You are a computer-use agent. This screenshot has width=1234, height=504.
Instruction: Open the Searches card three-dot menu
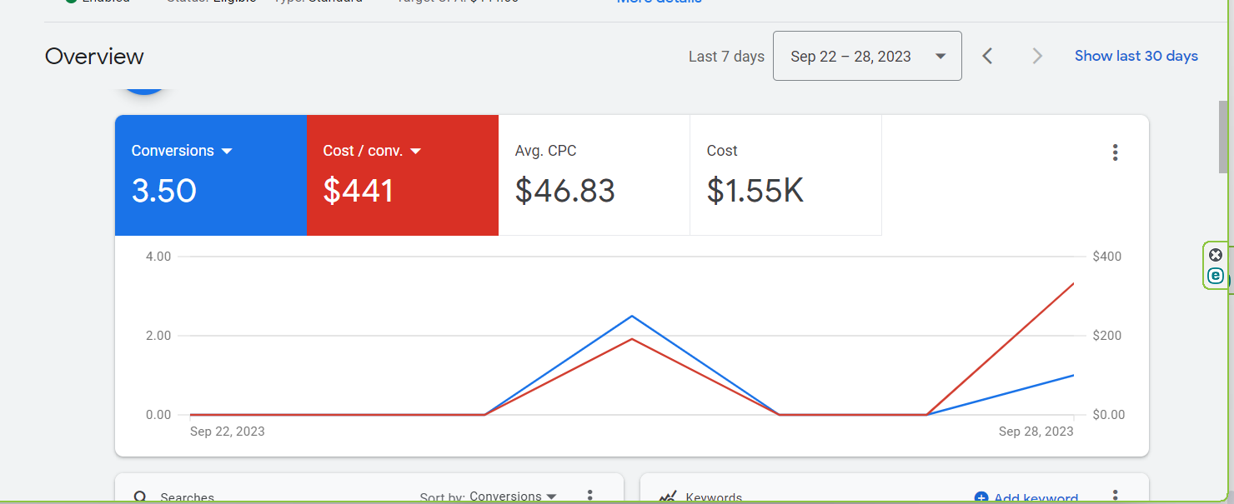click(590, 497)
